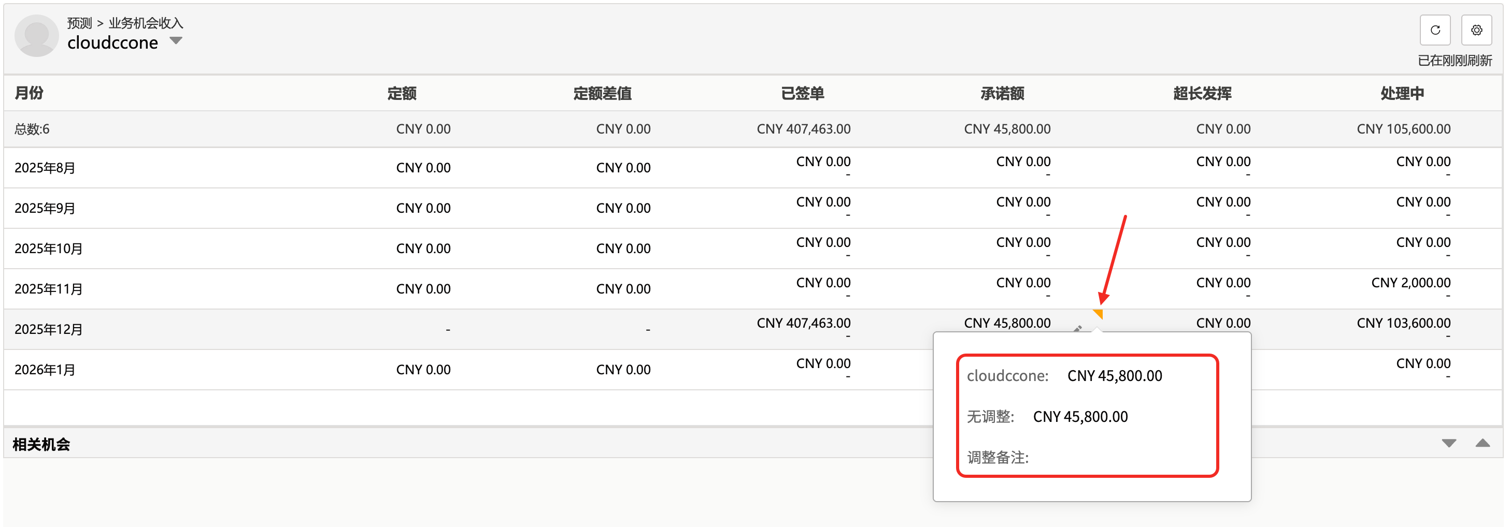1510x527 pixels.
Task: Collapse the 相关机会 panel with up arrow
Action: [1482, 443]
